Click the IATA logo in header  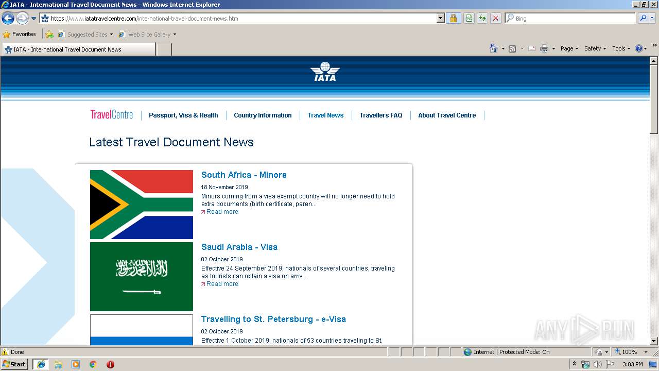[x=325, y=72]
